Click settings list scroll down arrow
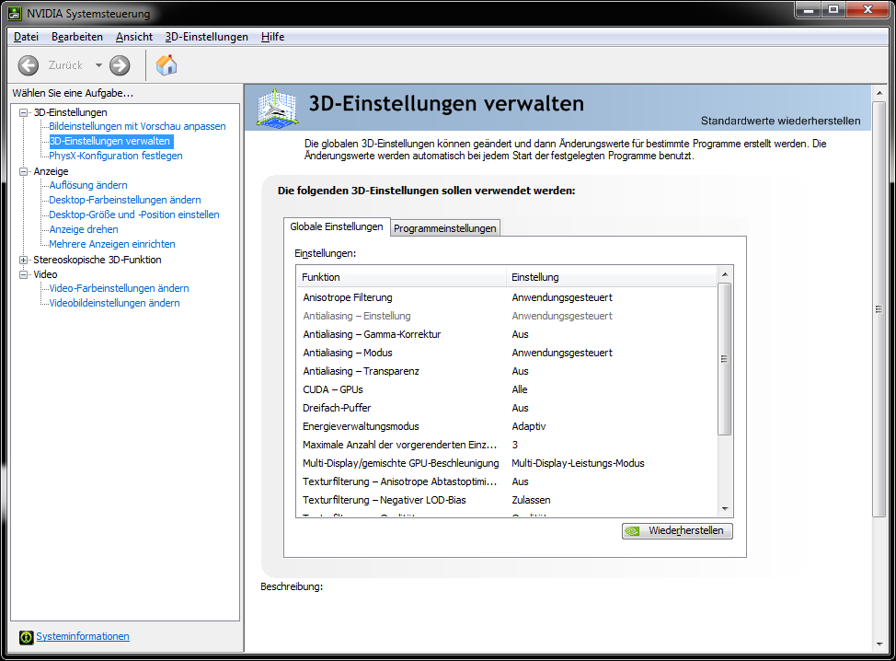 725,509
